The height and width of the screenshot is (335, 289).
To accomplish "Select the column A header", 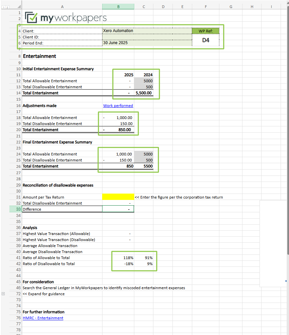I will pos(62,7).
